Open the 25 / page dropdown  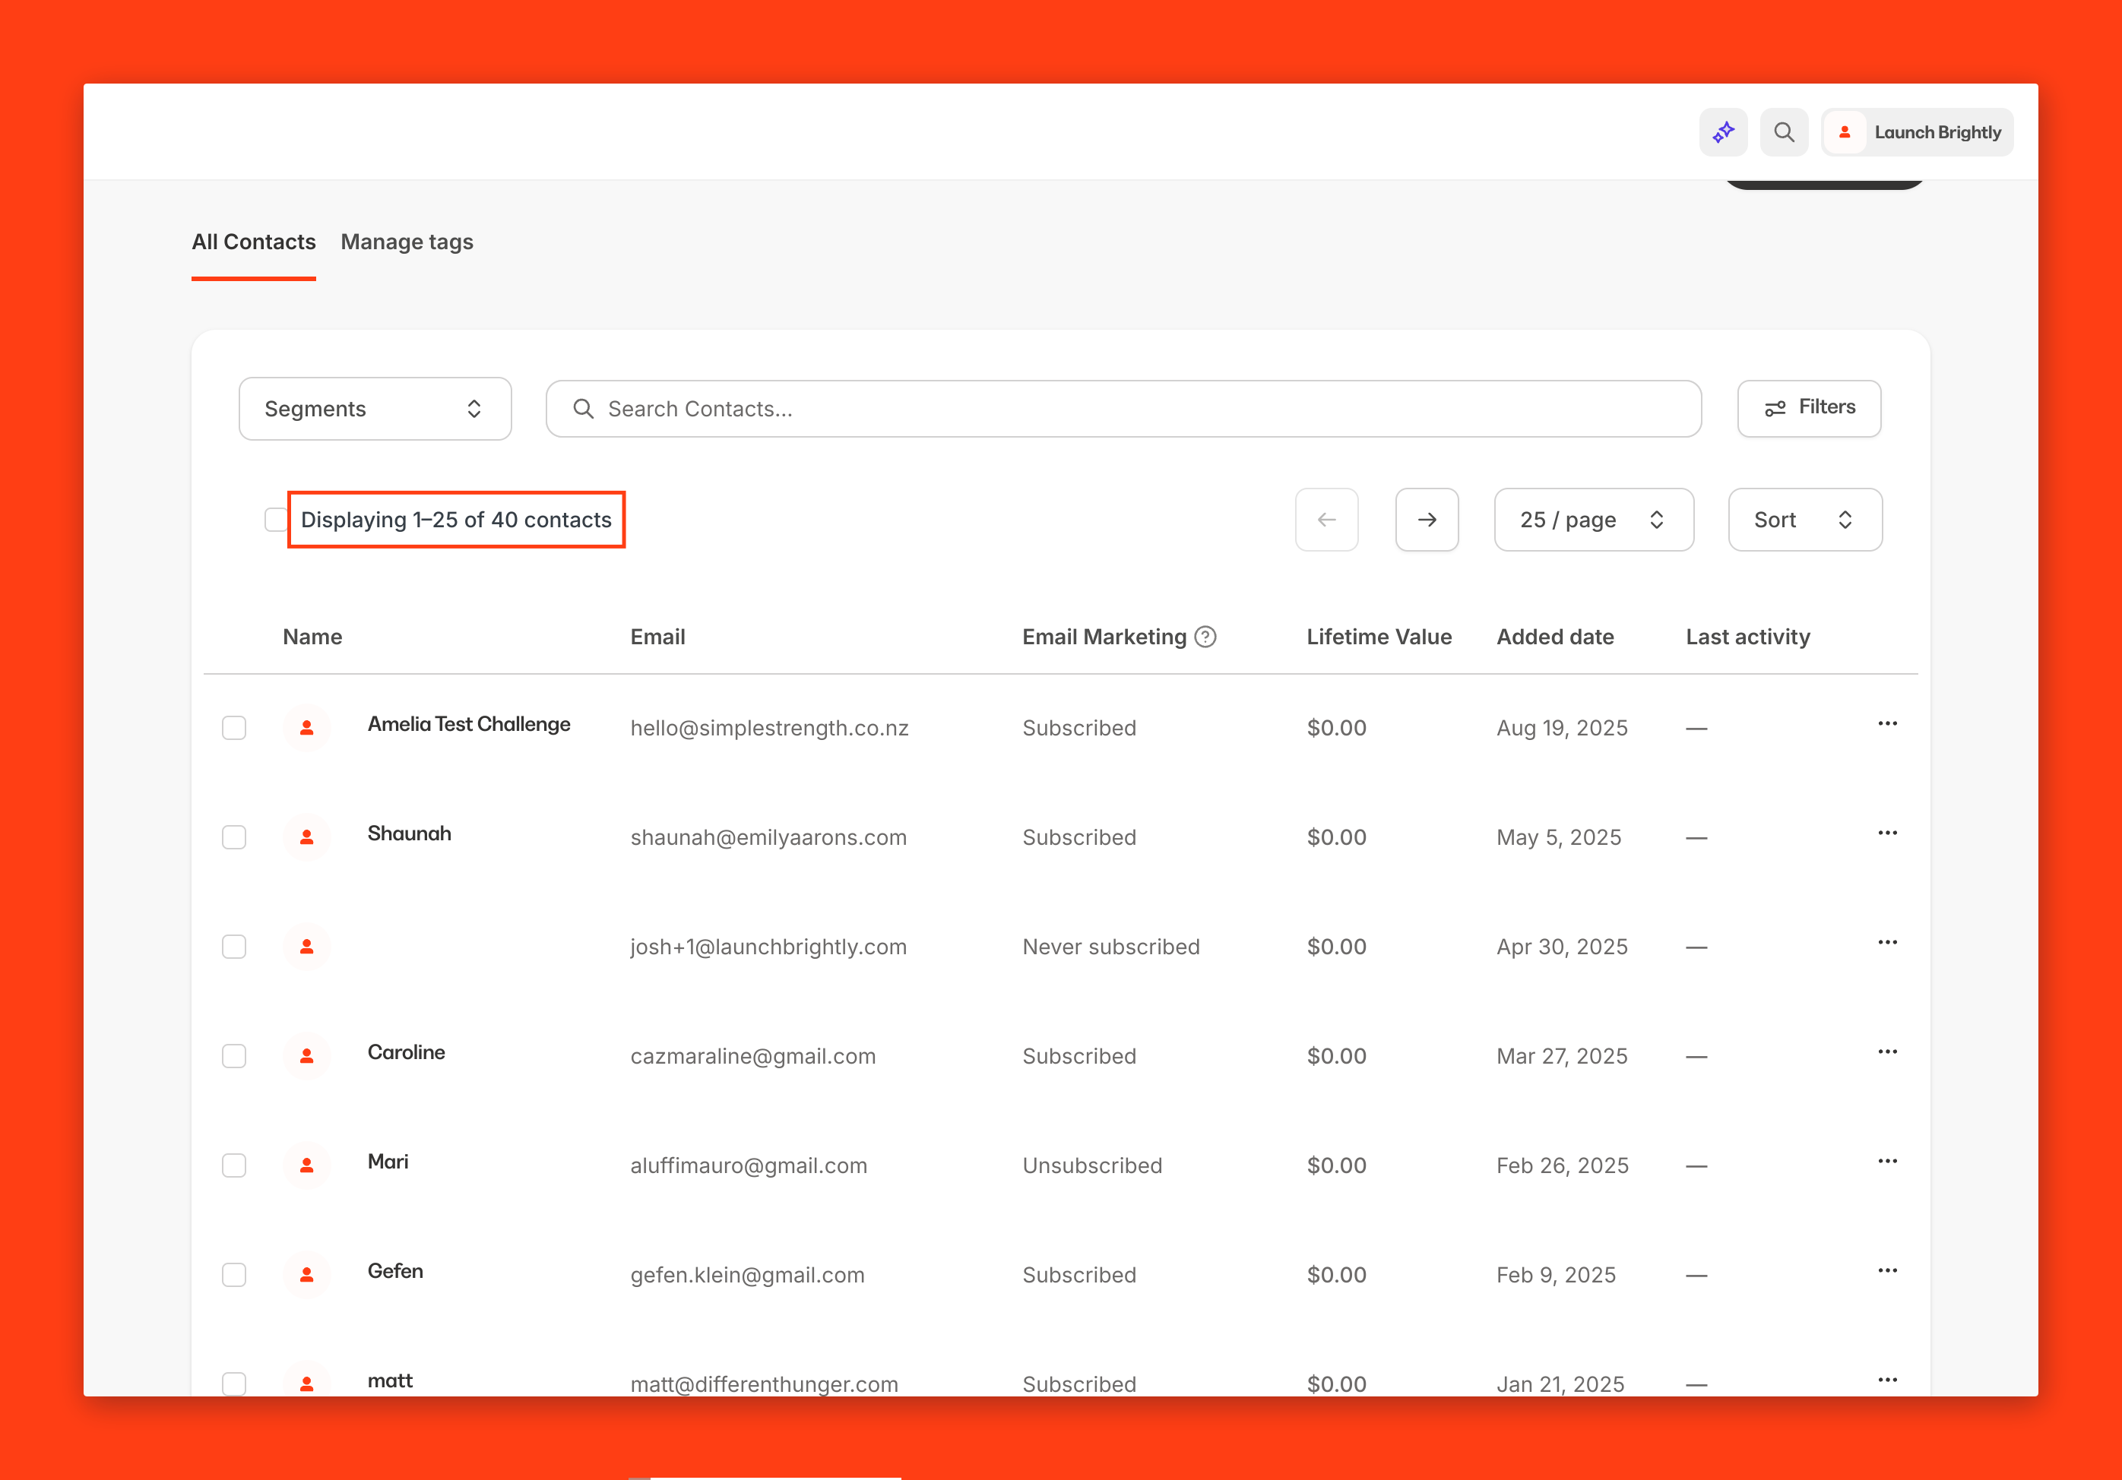tap(1592, 519)
